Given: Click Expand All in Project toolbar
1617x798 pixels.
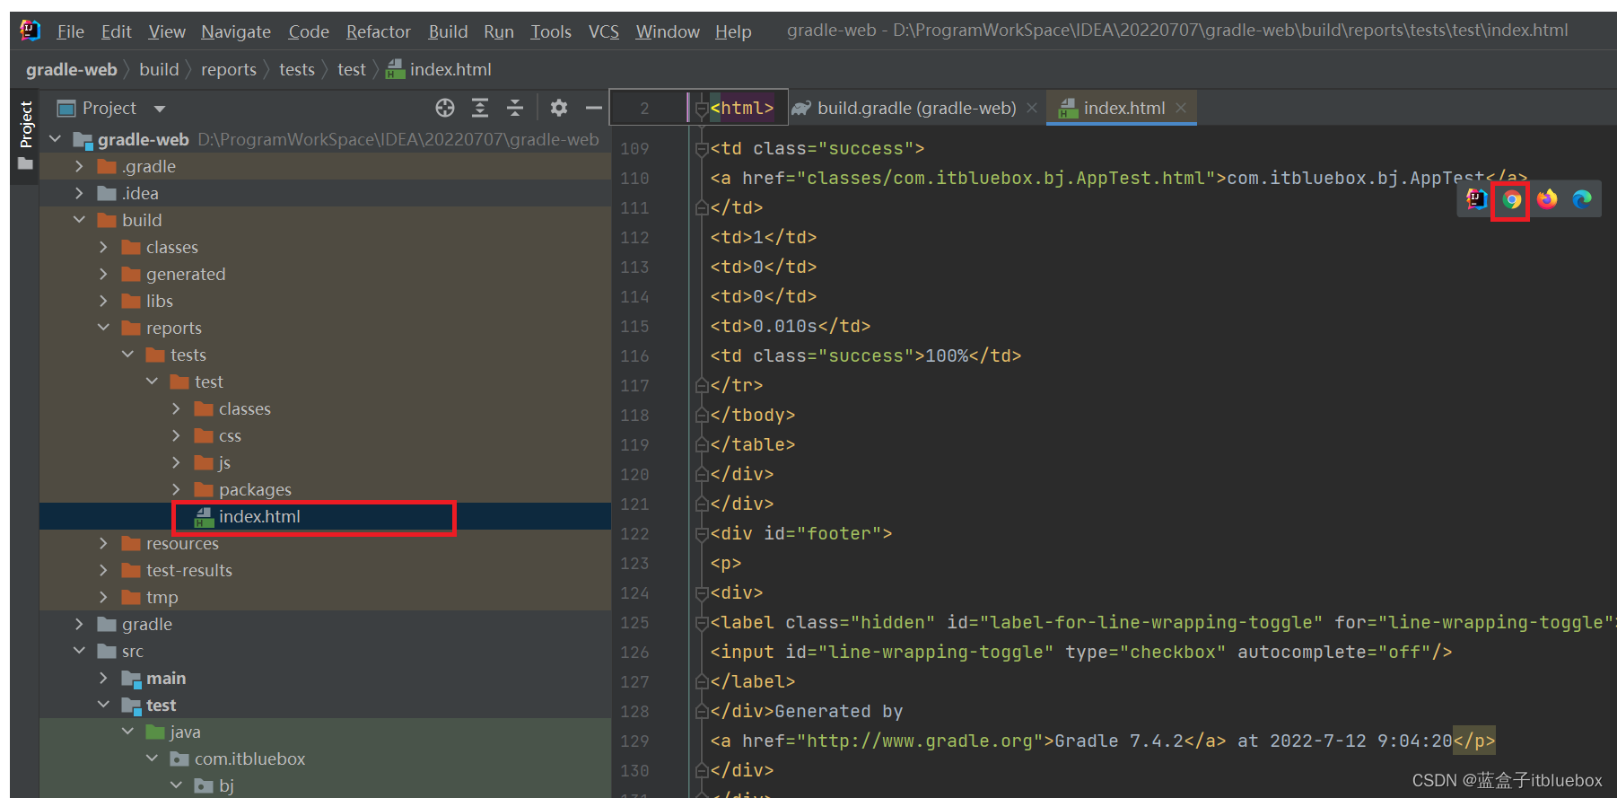Looking at the screenshot, I should pyautogui.click(x=480, y=108).
